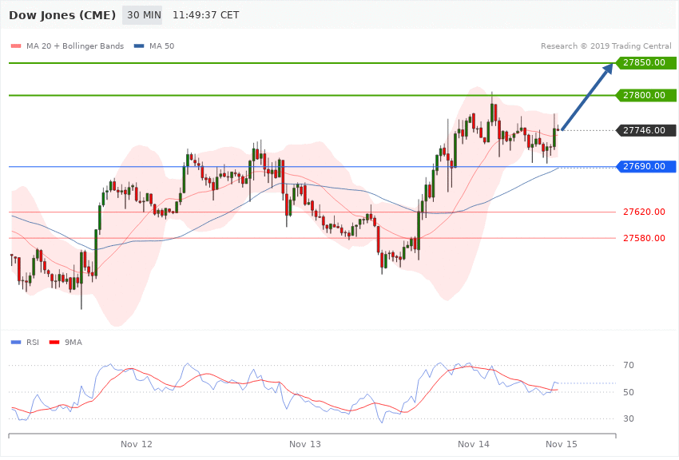Screen dimensions: 679x460
Task: Click the 11:49:37 CET timestamp
Action: point(205,15)
